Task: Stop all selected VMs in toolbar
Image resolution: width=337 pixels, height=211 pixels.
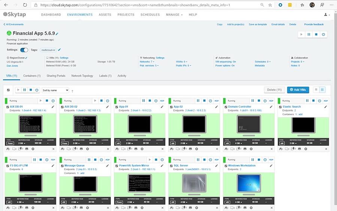Action: click(31, 90)
